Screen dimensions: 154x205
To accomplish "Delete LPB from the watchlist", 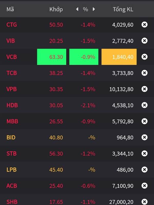I will pyautogui.click(x=145, y=170).
